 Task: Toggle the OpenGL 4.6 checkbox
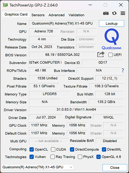click(x=99, y=157)
